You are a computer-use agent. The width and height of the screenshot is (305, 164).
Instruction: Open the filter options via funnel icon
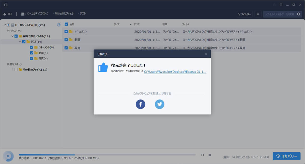245,14
